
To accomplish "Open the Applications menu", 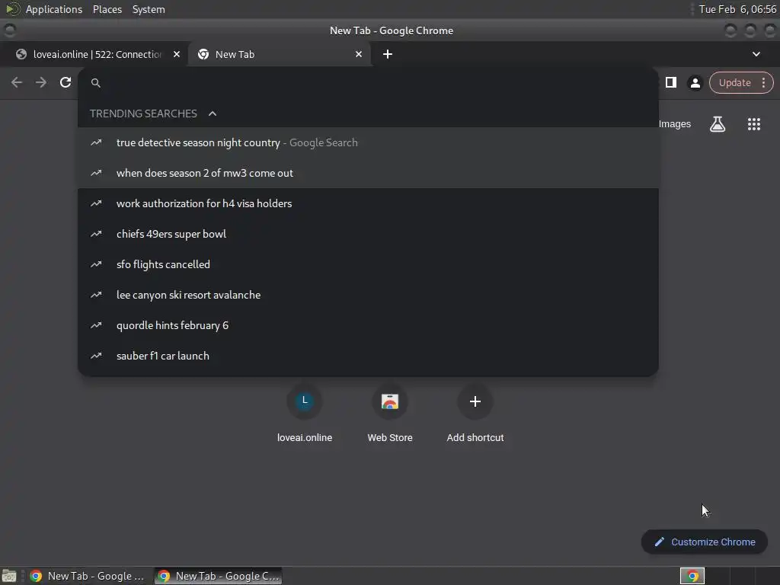I will click(54, 9).
